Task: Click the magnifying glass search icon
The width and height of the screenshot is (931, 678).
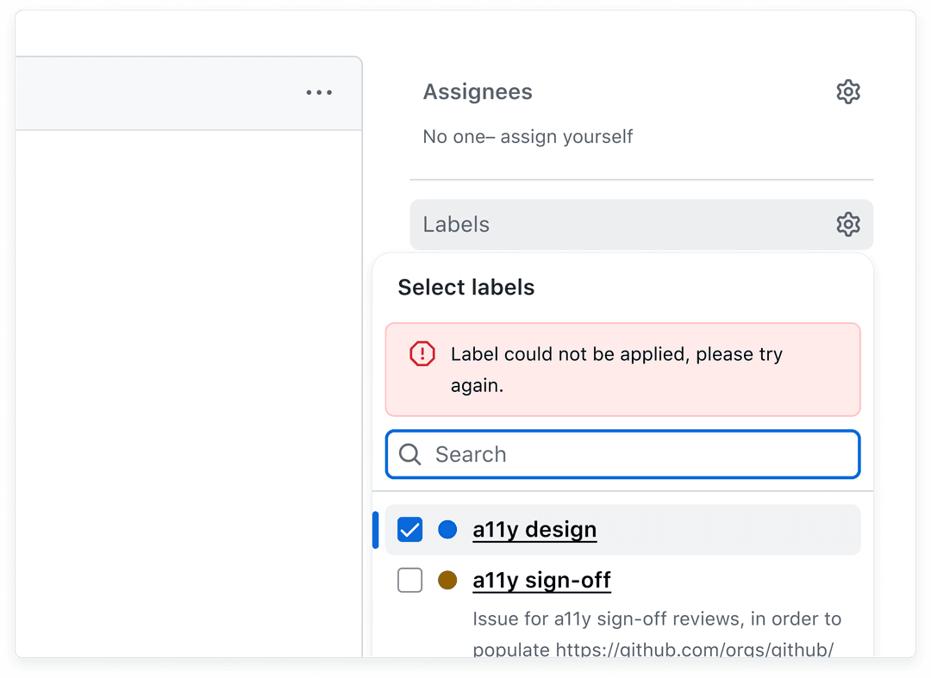Action: [409, 454]
